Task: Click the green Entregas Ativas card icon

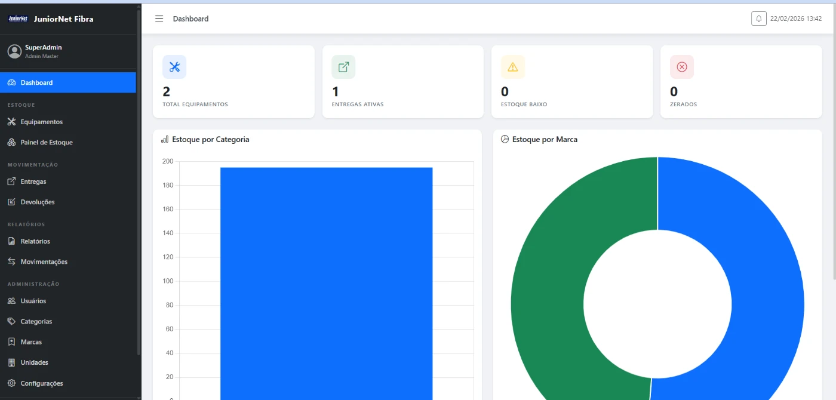Action: click(343, 67)
